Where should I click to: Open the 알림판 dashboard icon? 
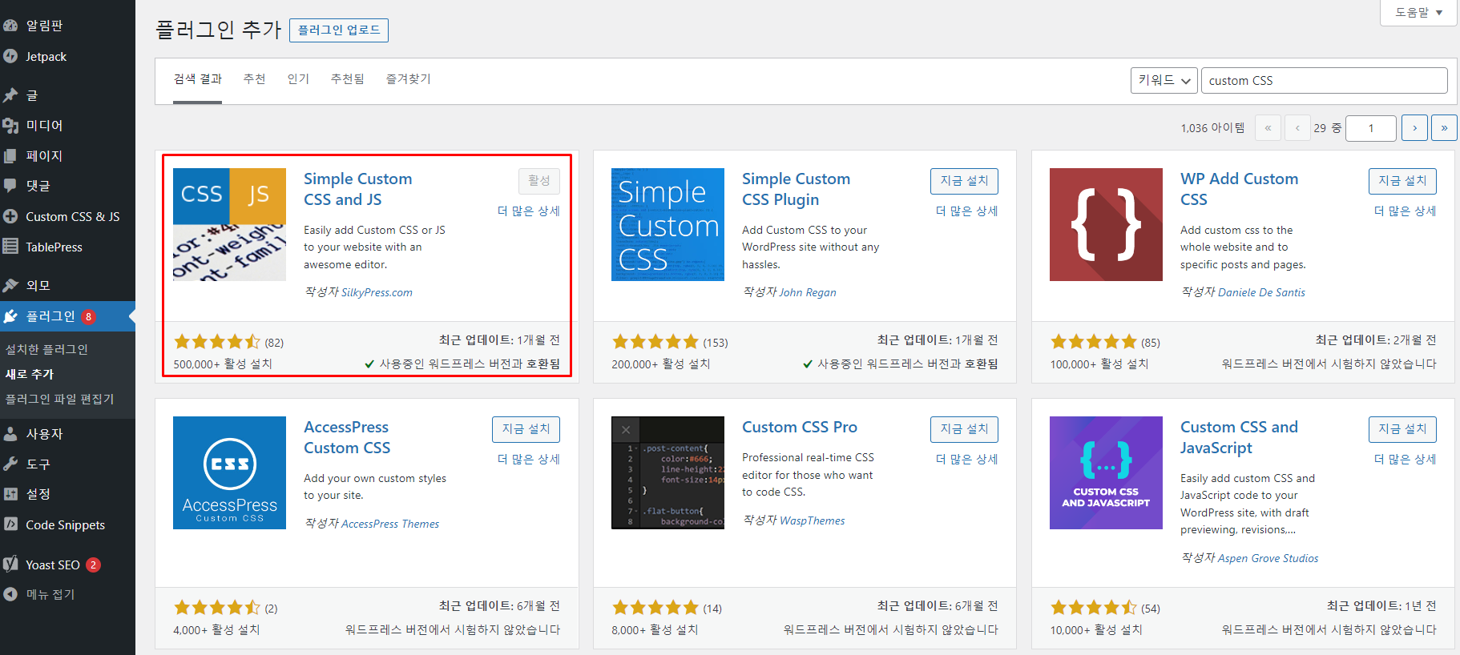[10, 26]
